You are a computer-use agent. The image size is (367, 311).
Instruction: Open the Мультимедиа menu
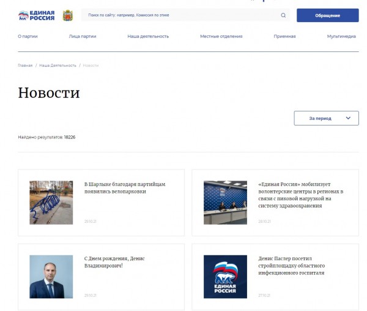pyautogui.click(x=341, y=36)
